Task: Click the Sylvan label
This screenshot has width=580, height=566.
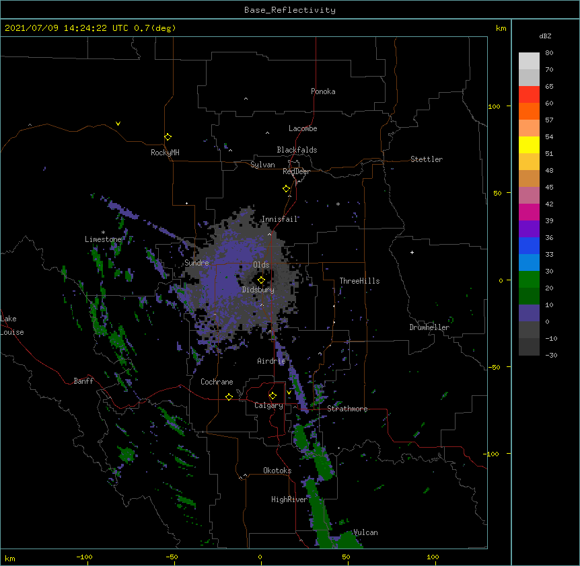Action: [262, 165]
